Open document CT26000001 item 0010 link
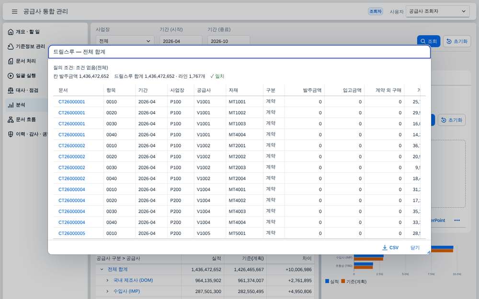Screen dimensions: 479x299 tap(72, 102)
